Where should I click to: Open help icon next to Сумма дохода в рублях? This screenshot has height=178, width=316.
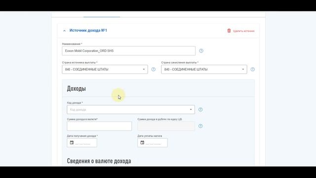pyautogui.click(x=200, y=126)
